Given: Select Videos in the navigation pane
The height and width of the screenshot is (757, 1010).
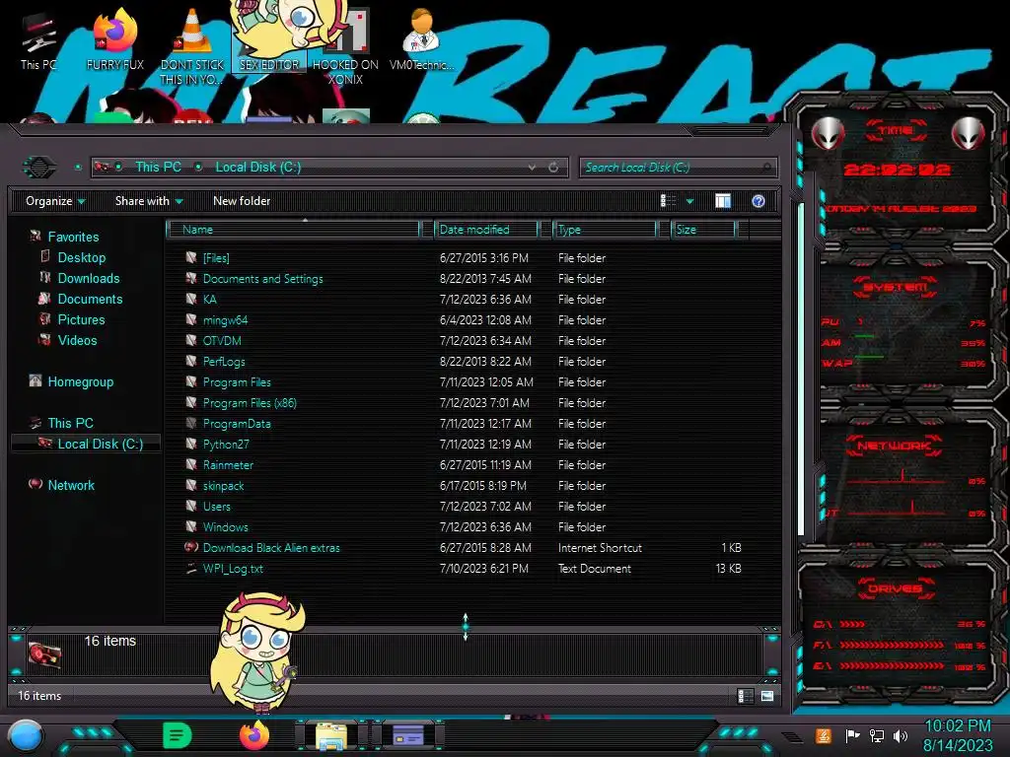Looking at the screenshot, I should 77,340.
